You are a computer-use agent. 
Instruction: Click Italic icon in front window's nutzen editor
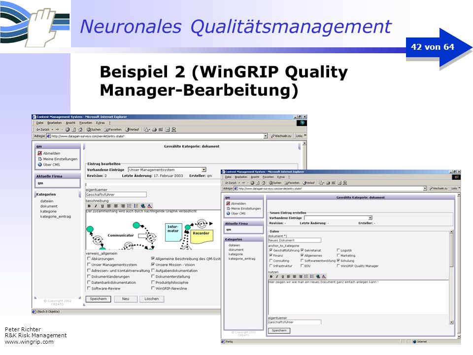tap(276, 277)
